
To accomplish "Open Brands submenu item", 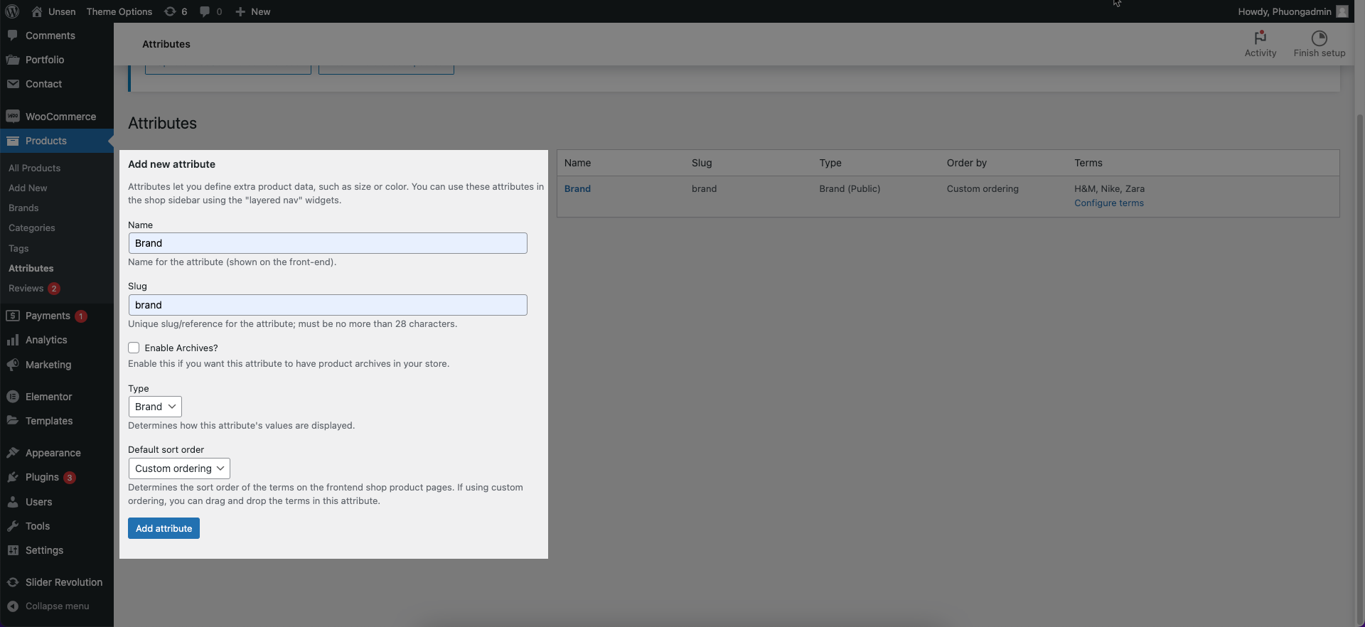I will 23,208.
